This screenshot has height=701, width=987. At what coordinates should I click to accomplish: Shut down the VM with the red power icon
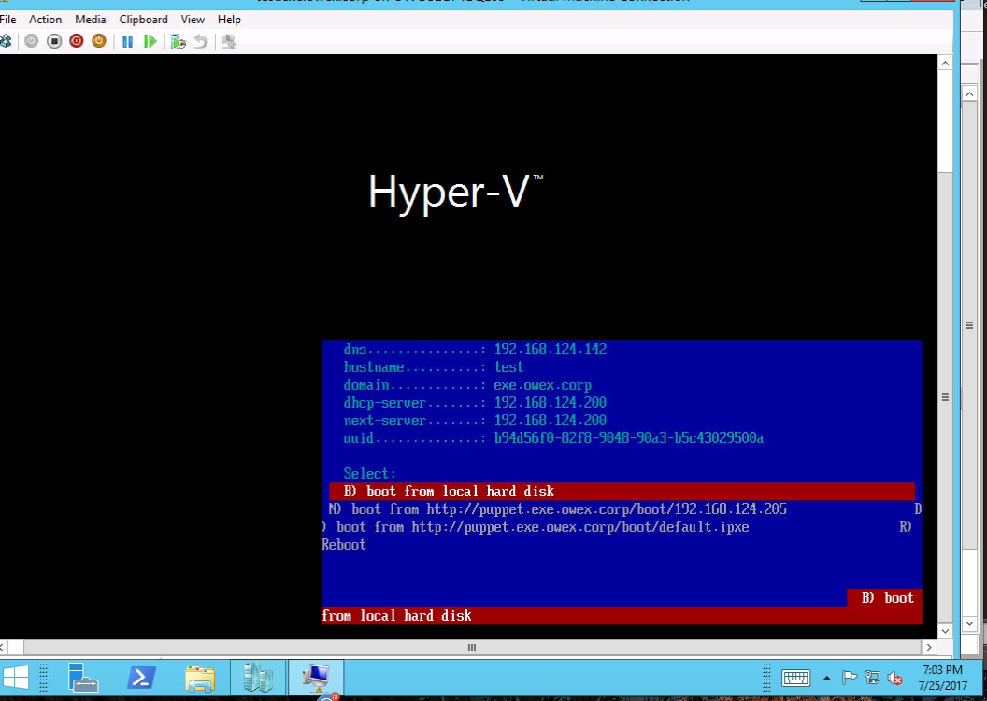pyautogui.click(x=76, y=41)
